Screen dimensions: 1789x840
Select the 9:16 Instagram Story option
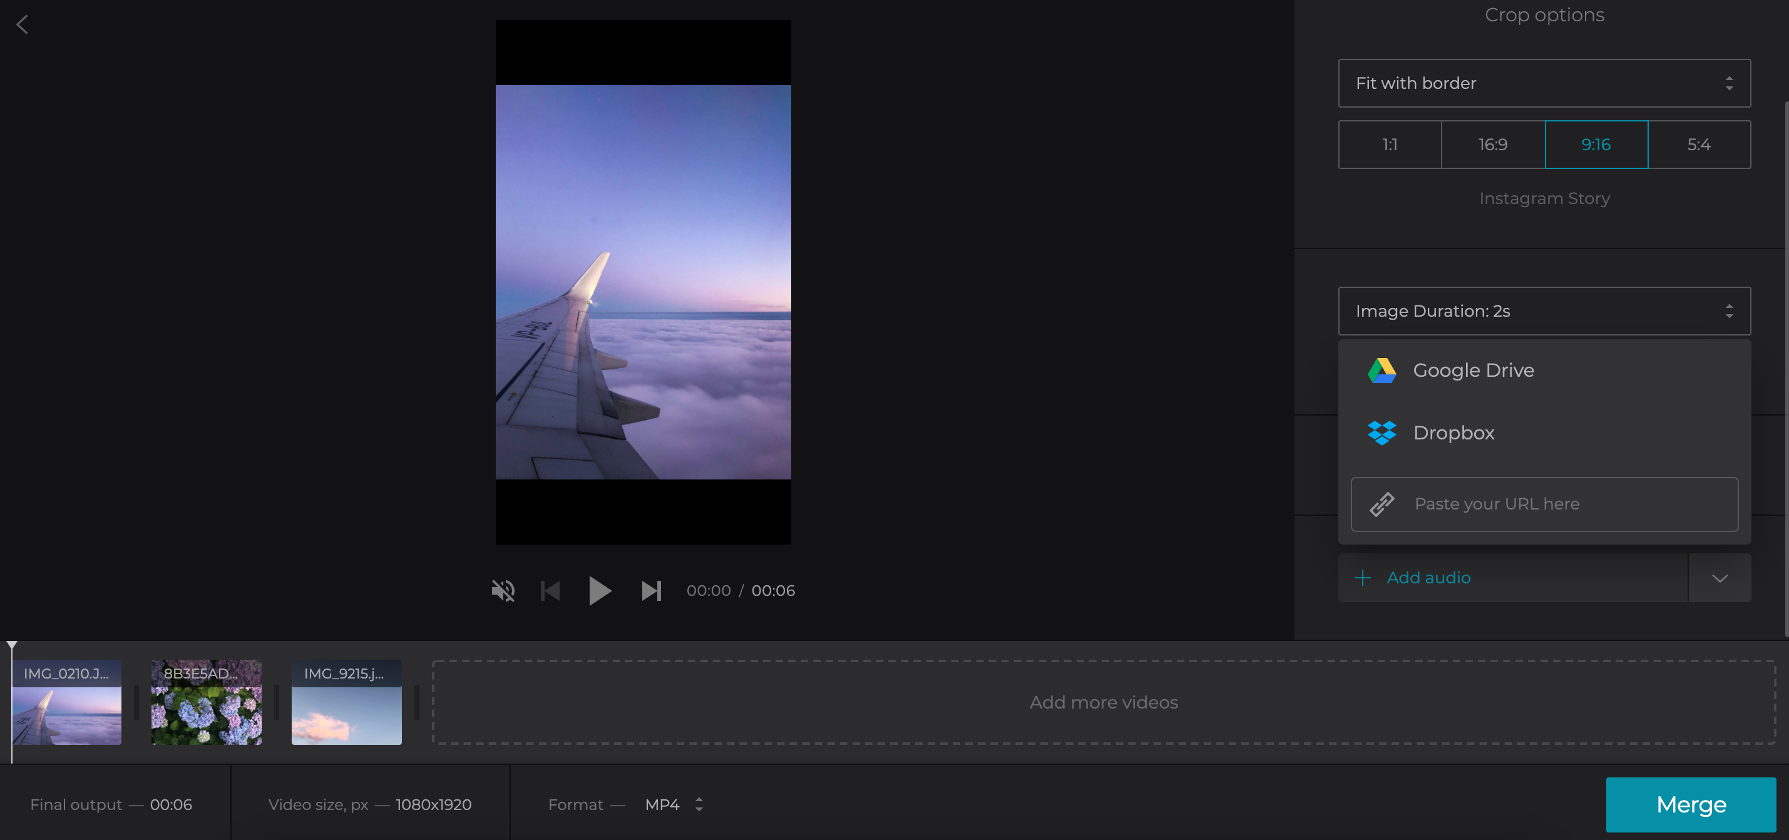coord(1596,145)
